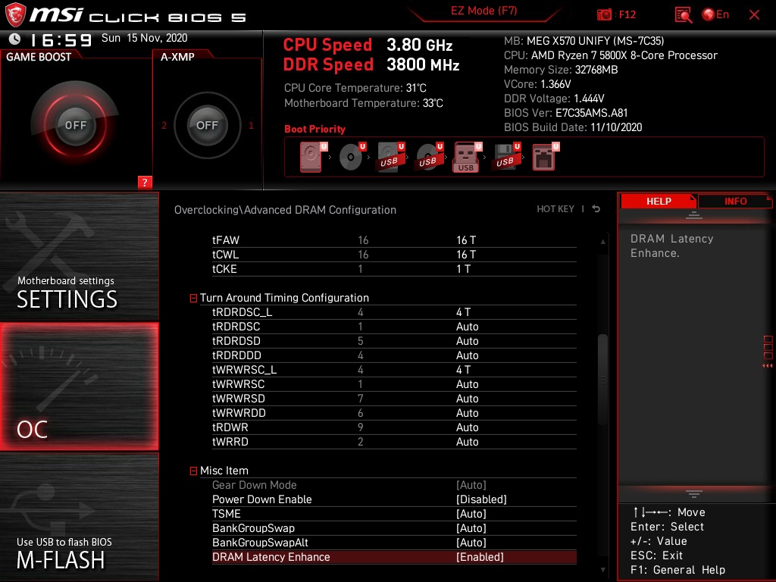Image resolution: width=776 pixels, height=582 pixels.
Task: Select the USB CD/DVD boot device icon
Action: 429,157
